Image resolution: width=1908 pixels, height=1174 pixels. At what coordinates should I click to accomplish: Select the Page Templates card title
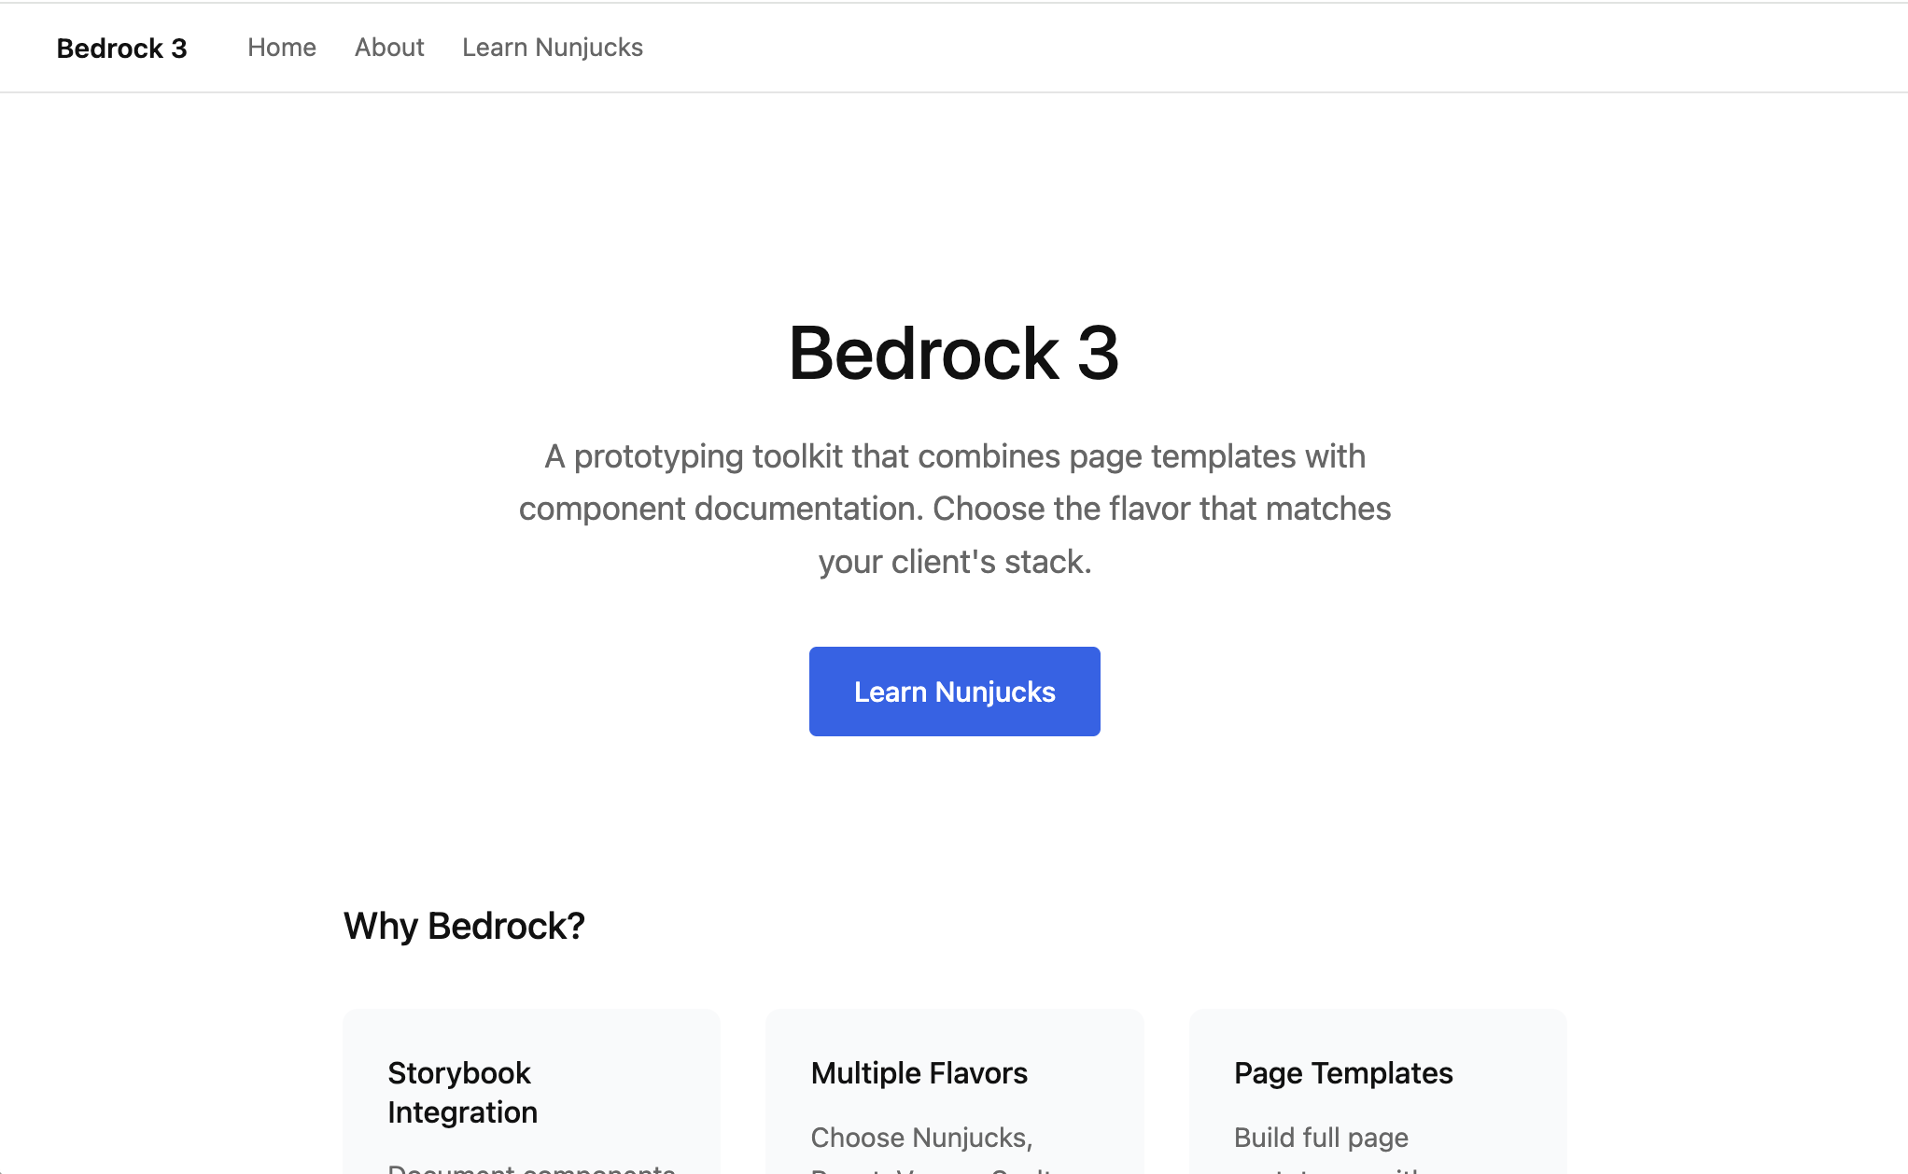[1342, 1073]
